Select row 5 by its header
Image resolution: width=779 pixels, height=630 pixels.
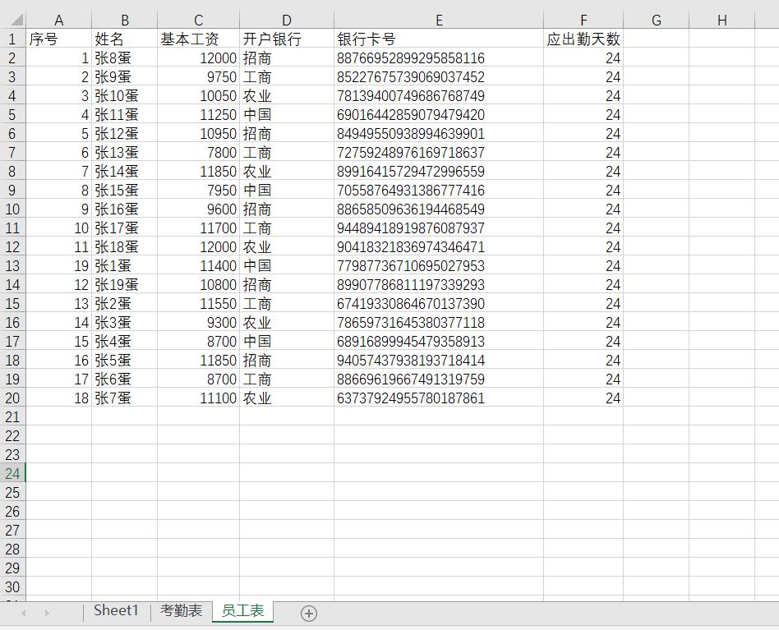click(12, 114)
